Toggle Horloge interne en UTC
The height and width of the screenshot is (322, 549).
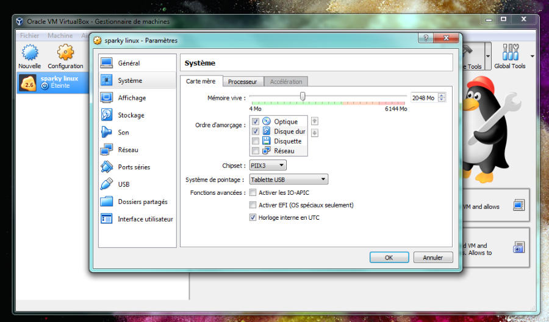[x=253, y=217]
